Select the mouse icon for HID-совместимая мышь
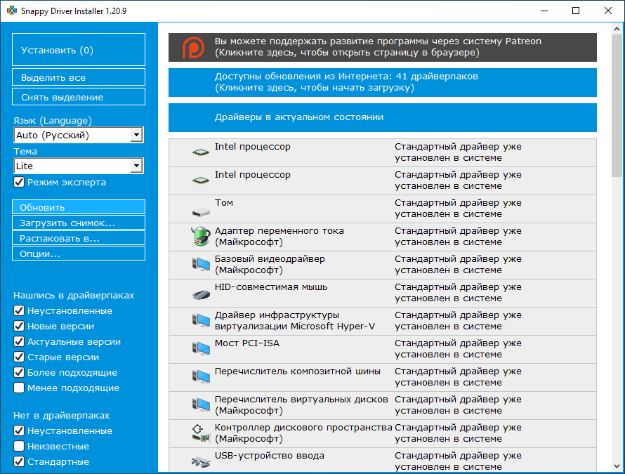Viewport: 625px width, 474px height. click(201, 295)
